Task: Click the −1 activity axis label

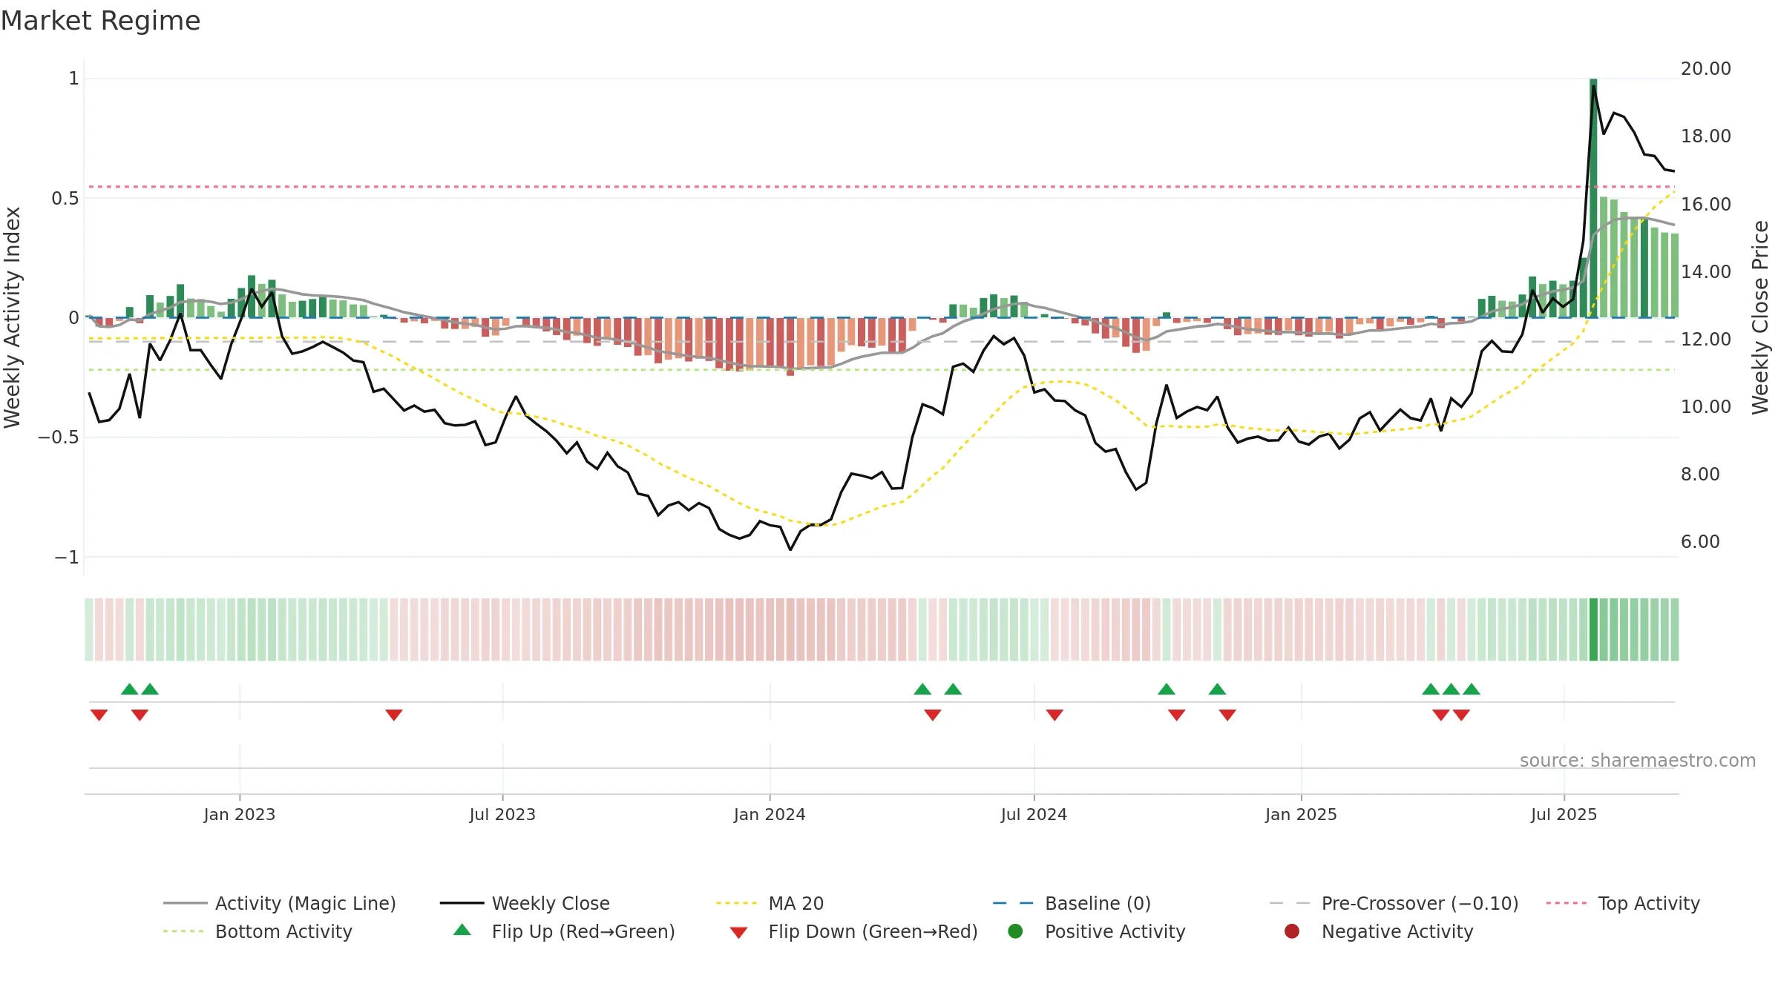Action: pos(66,557)
